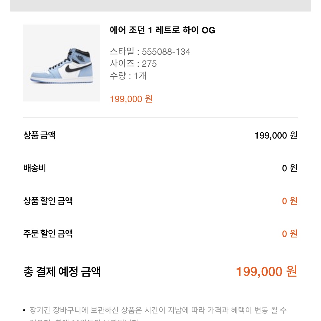Click the 사이즈 : 275 size line
The image size is (321, 321).
(x=133, y=64)
